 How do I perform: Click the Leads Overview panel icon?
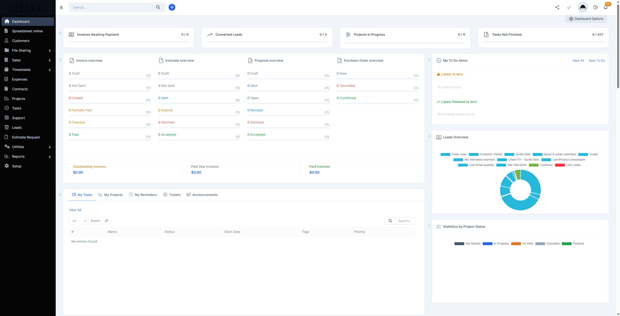[x=439, y=137]
